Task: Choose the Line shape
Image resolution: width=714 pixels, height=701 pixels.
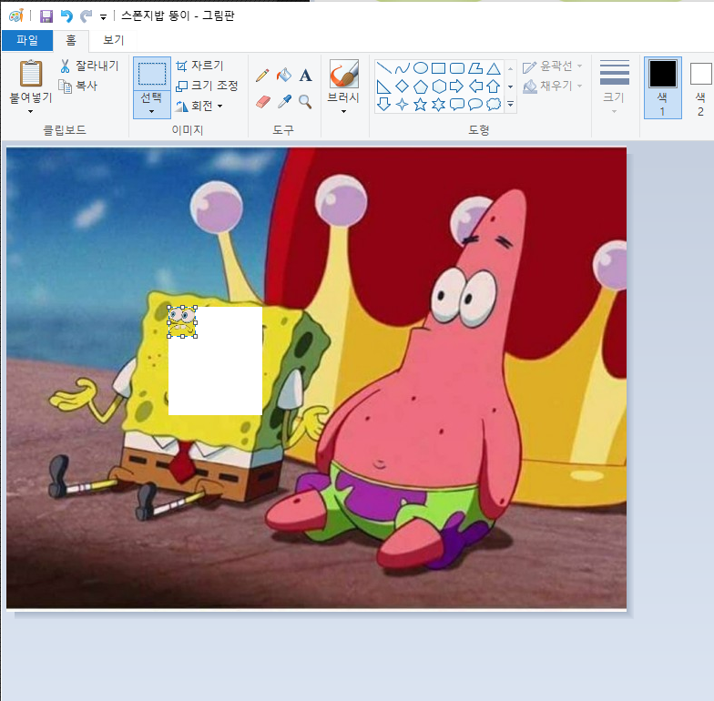Action: click(384, 68)
